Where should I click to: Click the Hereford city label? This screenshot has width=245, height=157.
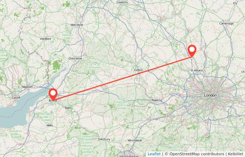pos(45,39)
